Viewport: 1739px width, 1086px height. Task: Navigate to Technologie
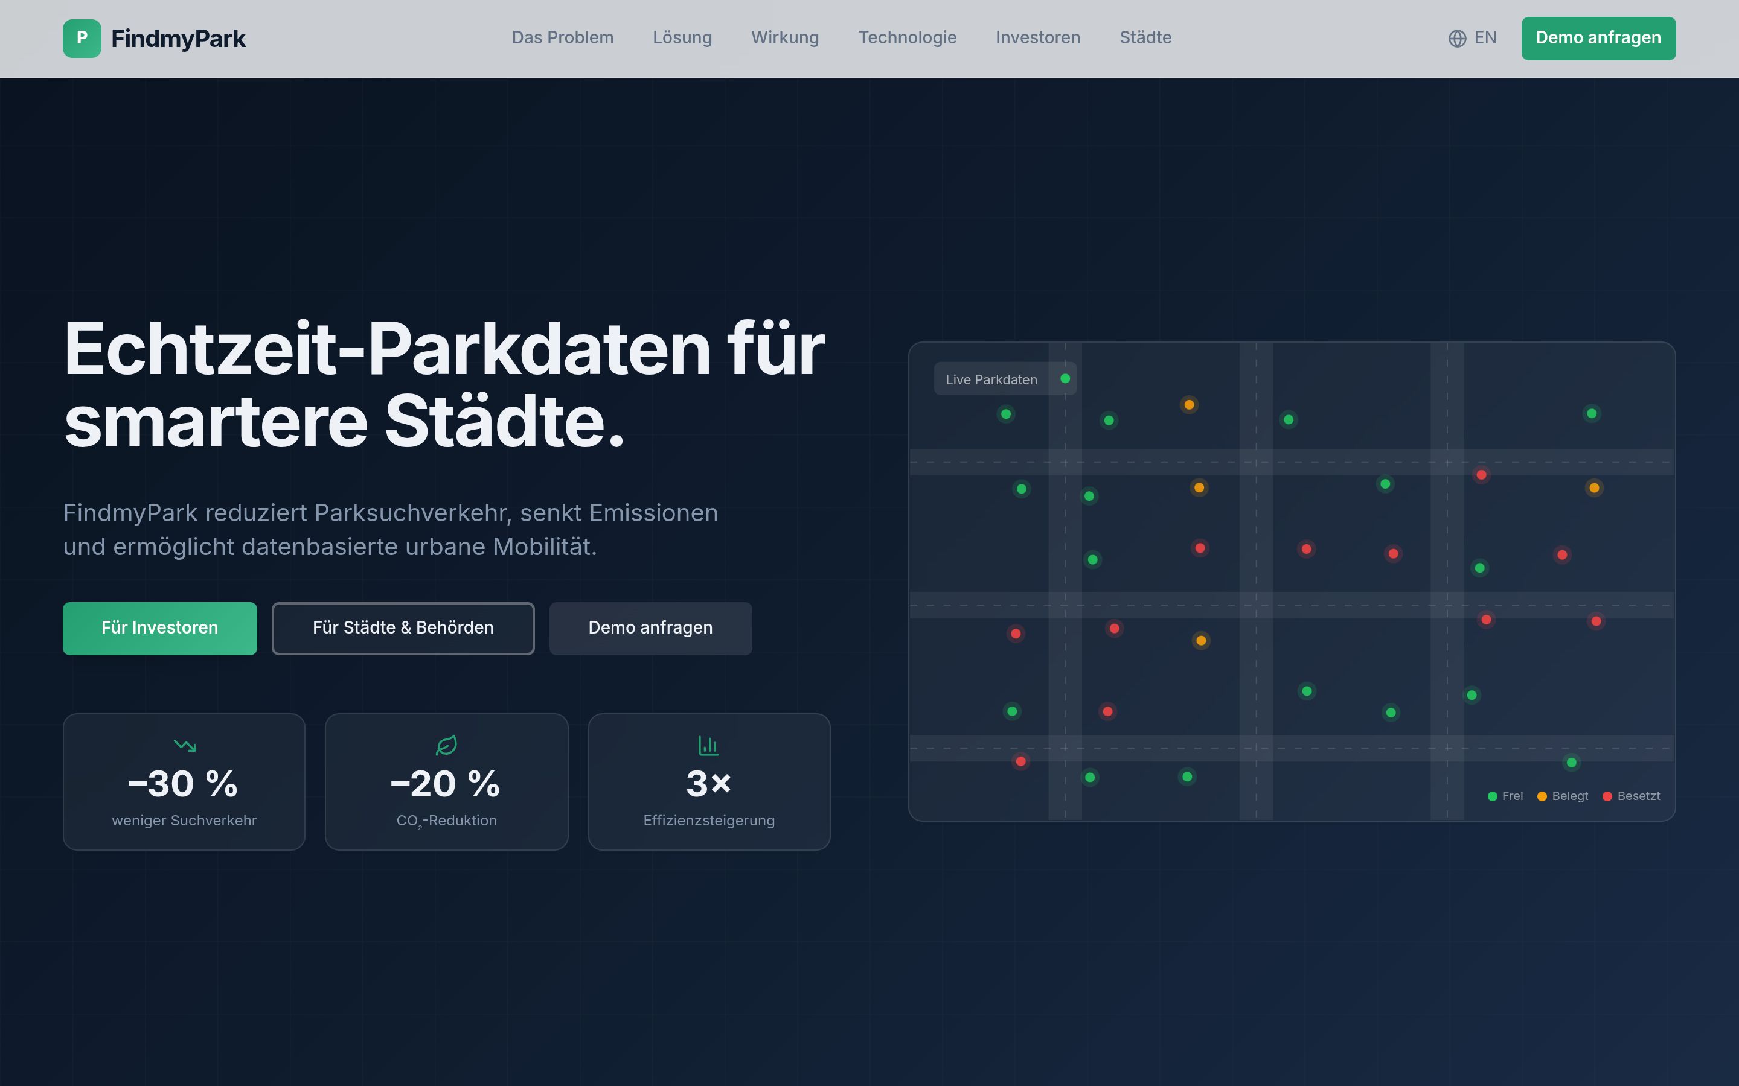pos(907,38)
